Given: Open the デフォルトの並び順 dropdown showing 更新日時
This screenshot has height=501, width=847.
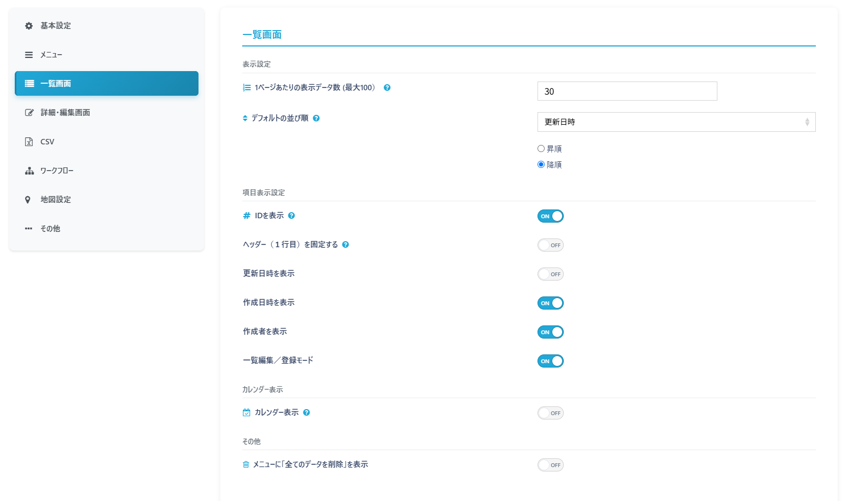Looking at the screenshot, I should point(676,122).
